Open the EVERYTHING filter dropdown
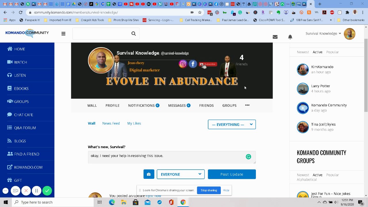The image size is (368, 207). 232,124
